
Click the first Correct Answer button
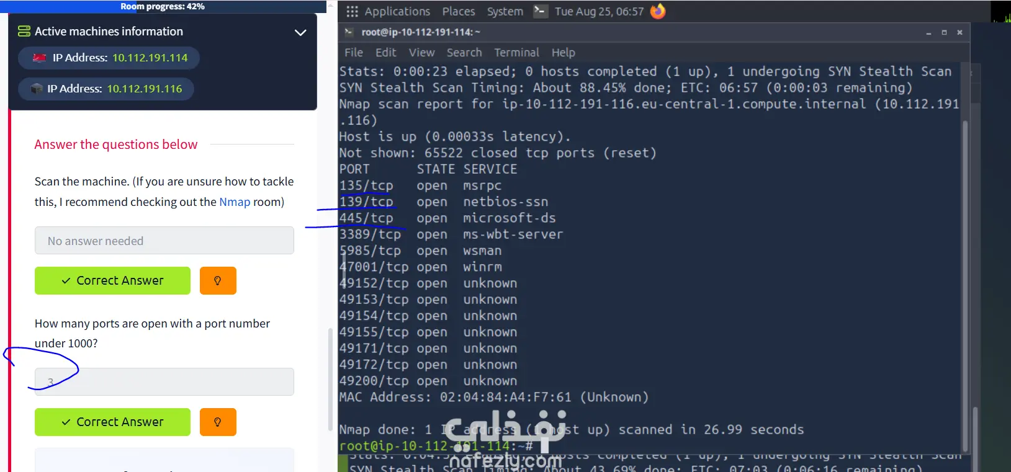coord(112,280)
